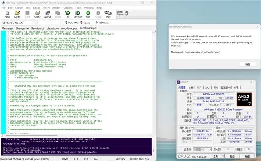Image resolution: width=261 pixels, height=161 pixels.
Task: Switch to the Revision.txt tab
Action: 38,28
